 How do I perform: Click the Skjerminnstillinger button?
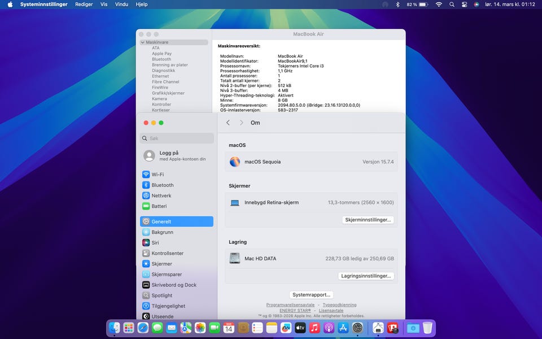368,220
